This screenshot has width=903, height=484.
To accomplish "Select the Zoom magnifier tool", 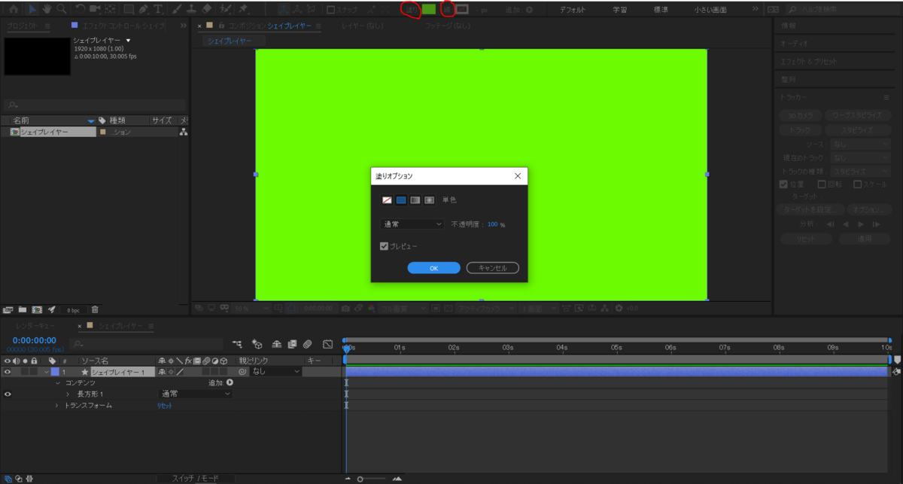I will [x=60, y=9].
